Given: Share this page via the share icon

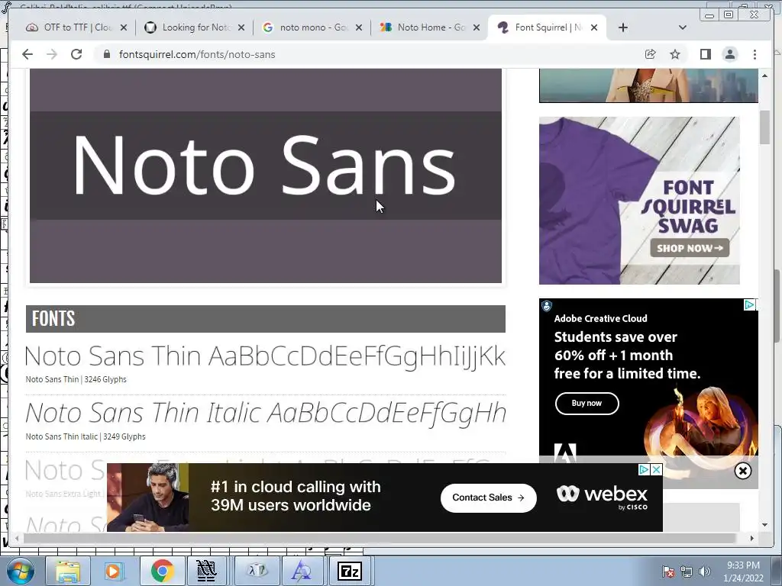Looking at the screenshot, I should tap(650, 54).
